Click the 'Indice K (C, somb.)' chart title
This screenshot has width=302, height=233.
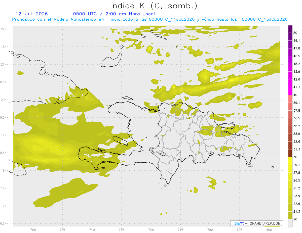click(154, 6)
